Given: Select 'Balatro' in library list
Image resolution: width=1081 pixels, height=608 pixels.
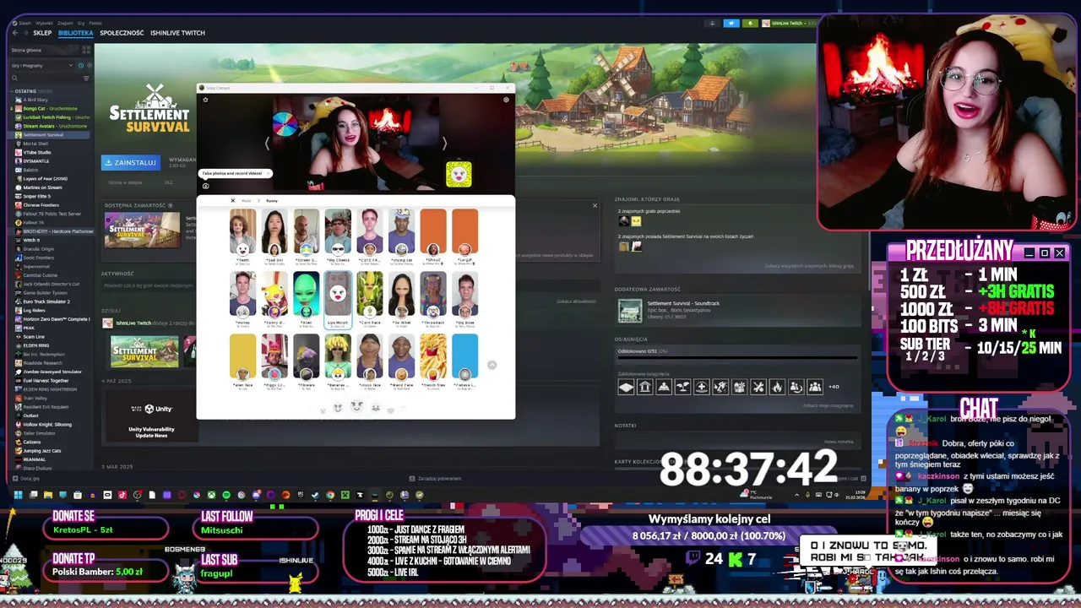Looking at the screenshot, I should click(x=30, y=170).
